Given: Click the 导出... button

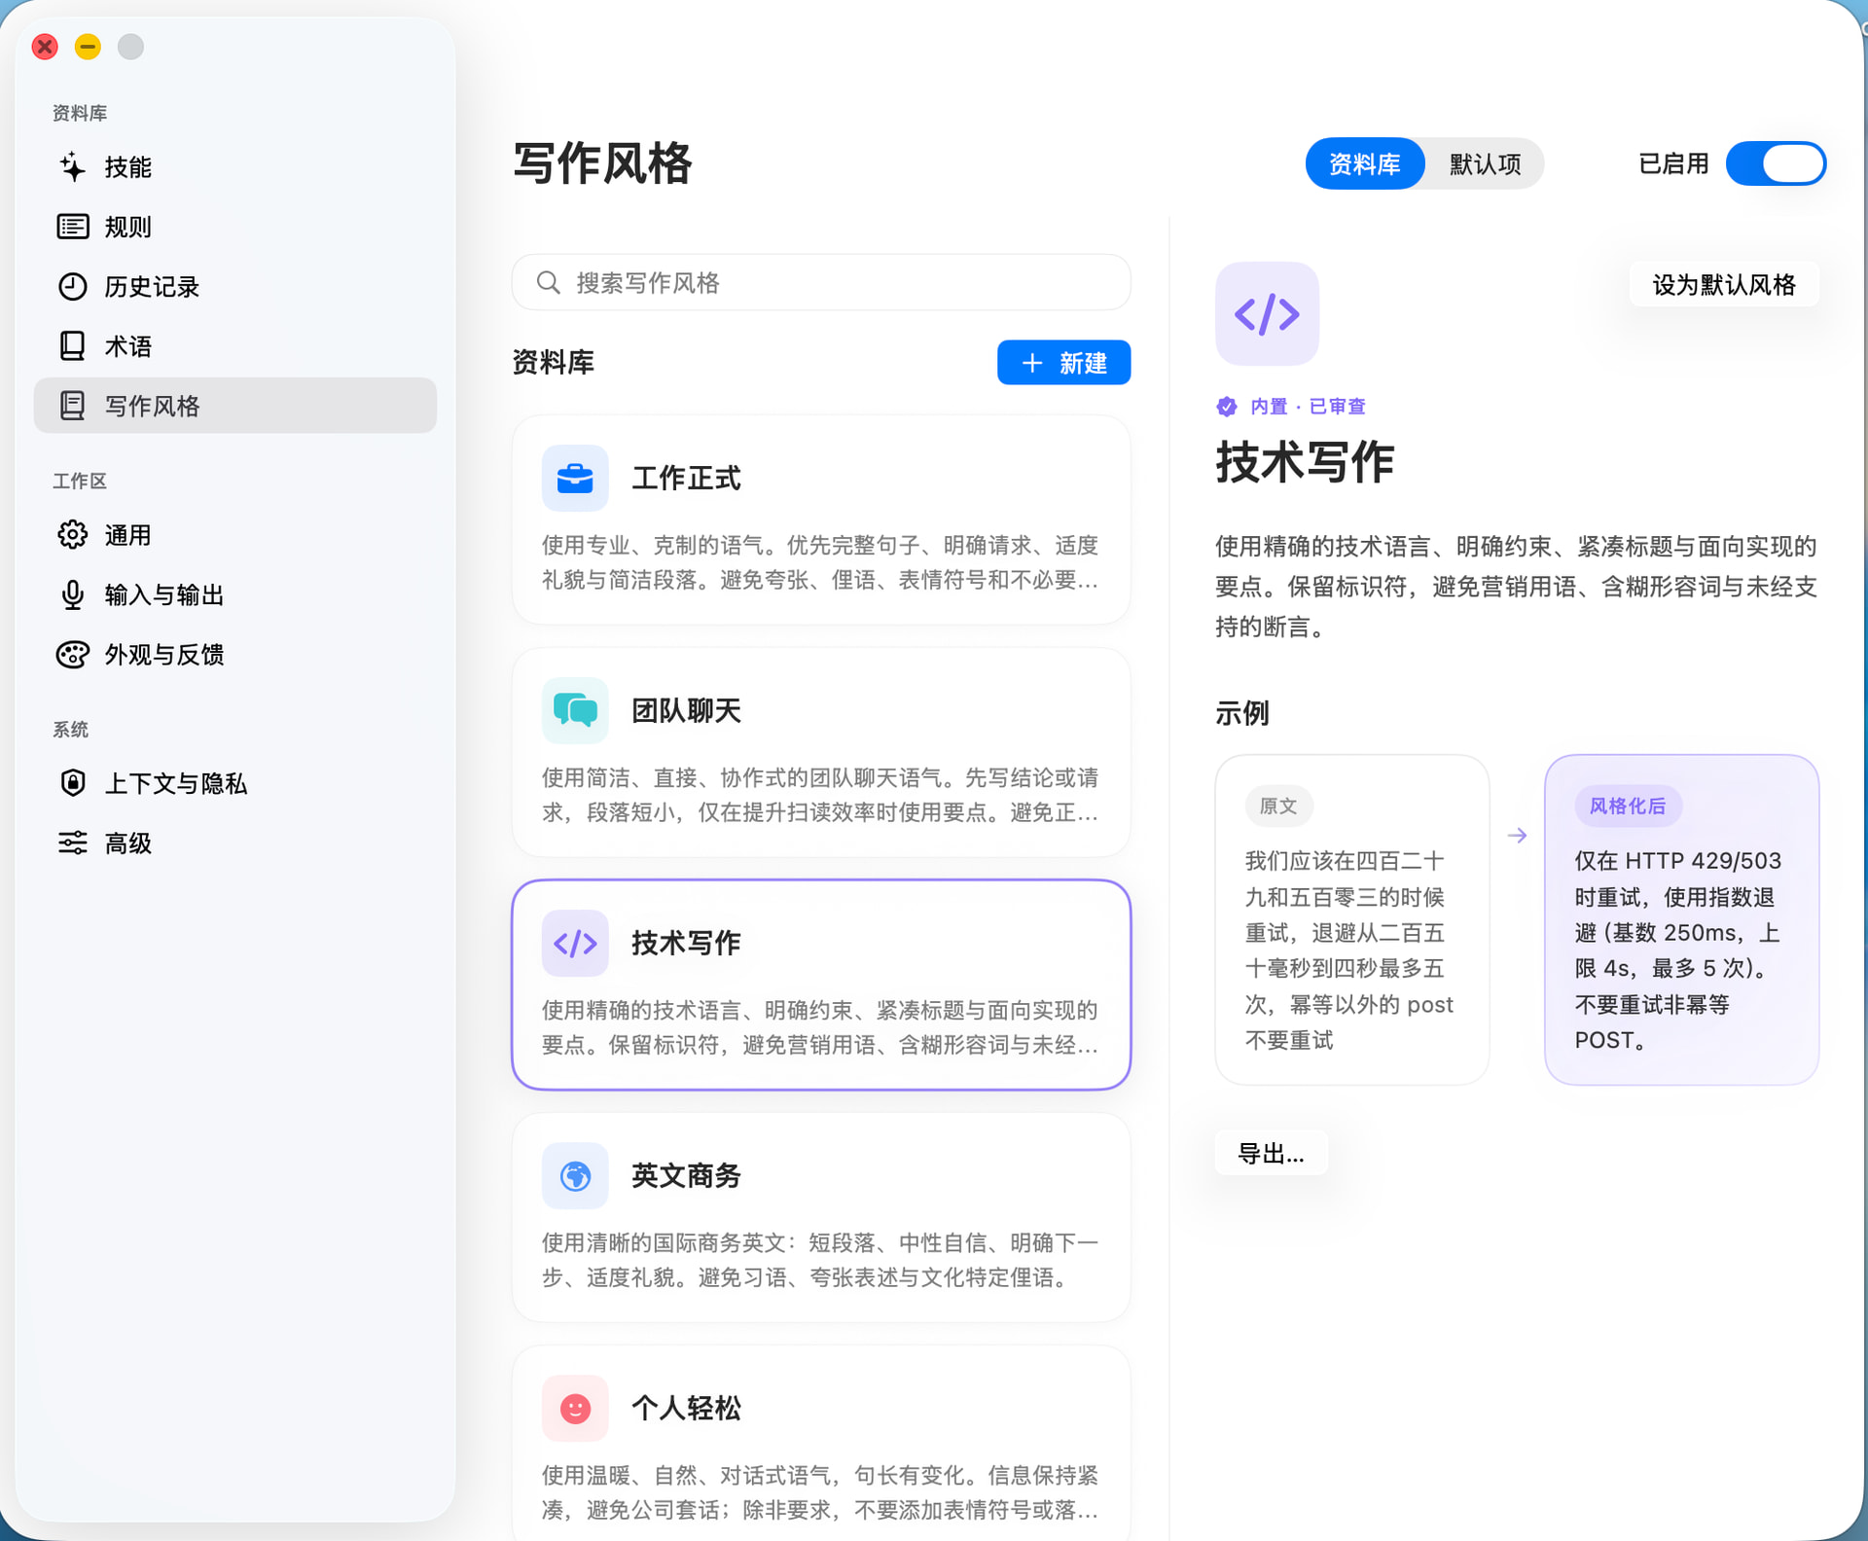Looking at the screenshot, I should click(x=1271, y=1154).
